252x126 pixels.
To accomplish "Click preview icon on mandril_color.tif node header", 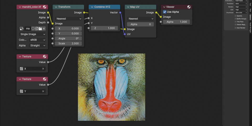I will tap(45, 7).
